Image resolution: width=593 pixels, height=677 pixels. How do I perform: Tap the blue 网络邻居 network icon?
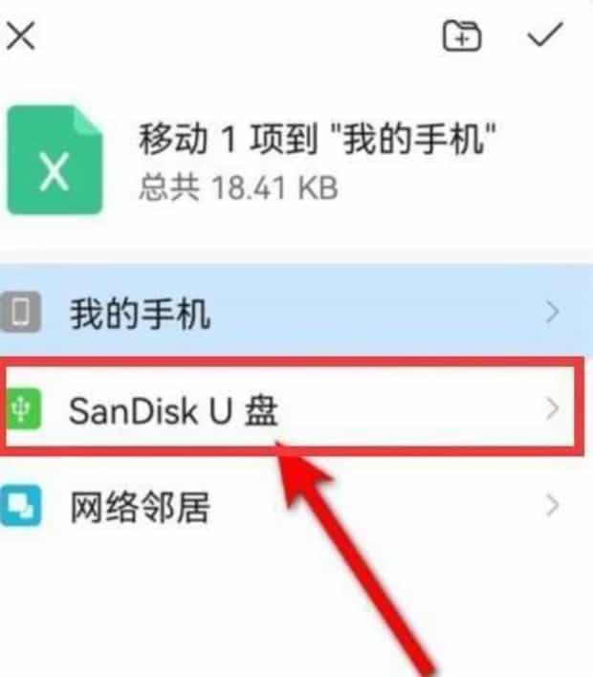point(20,505)
